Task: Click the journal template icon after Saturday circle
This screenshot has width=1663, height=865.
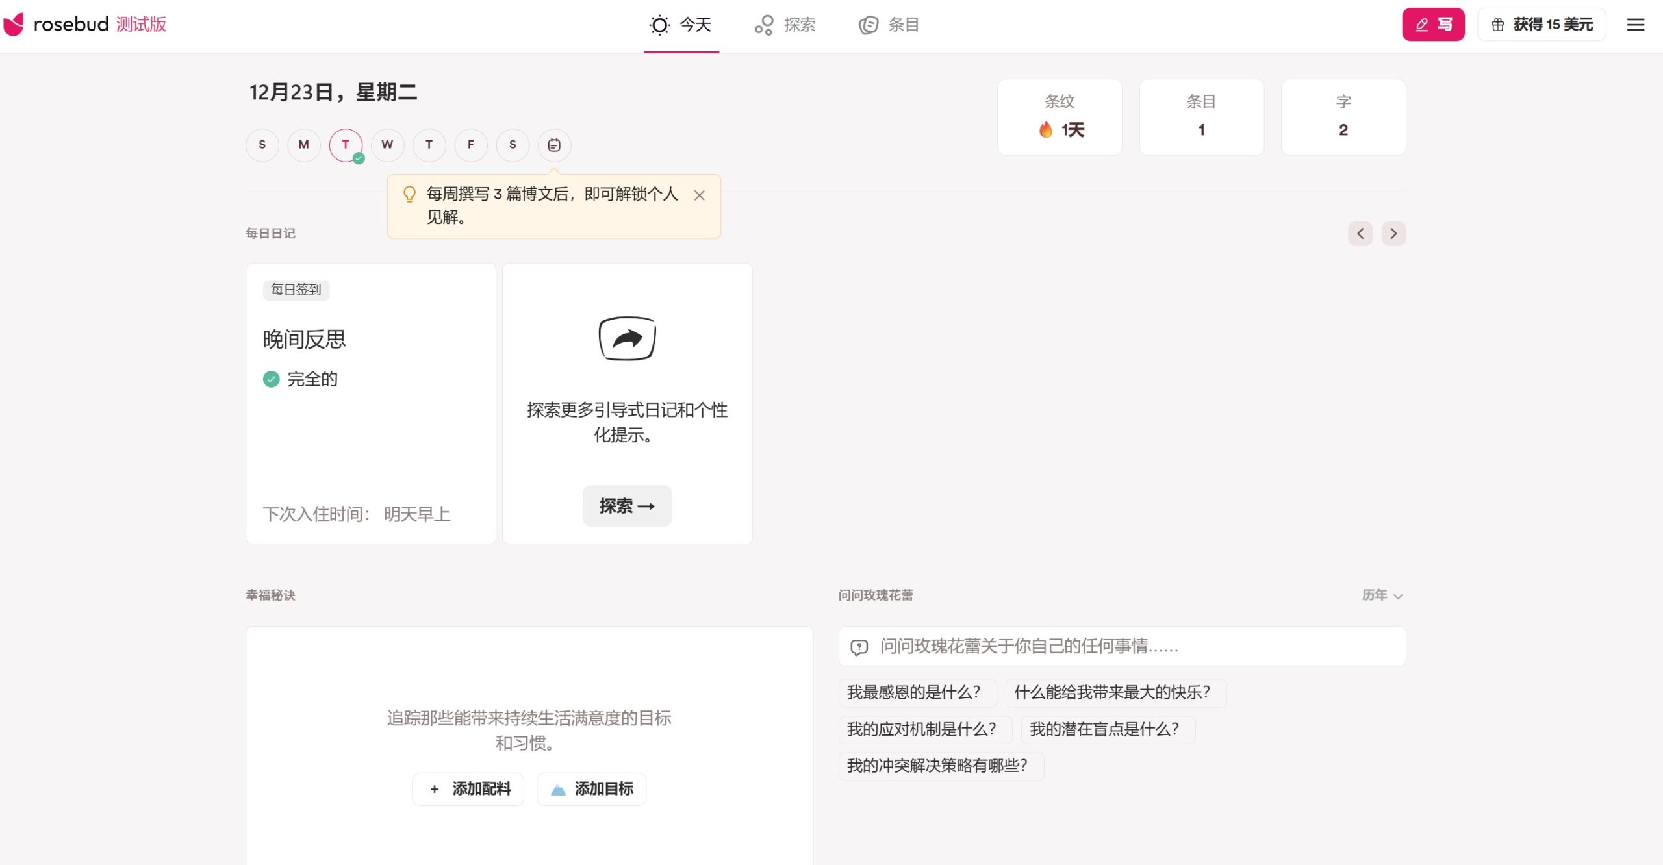Action: (x=554, y=145)
